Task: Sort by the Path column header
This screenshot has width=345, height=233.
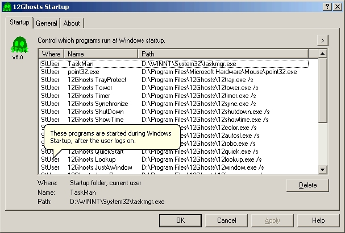Action: [x=223, y=54]
